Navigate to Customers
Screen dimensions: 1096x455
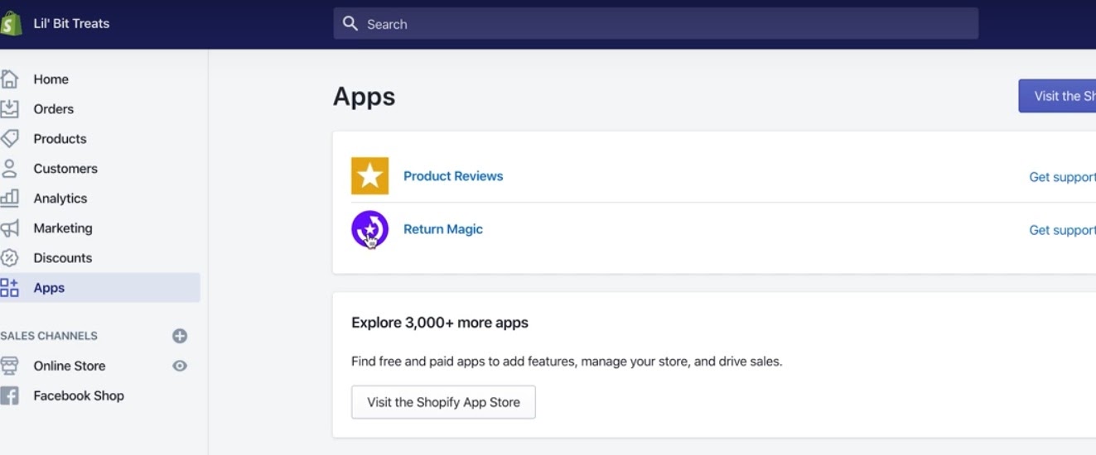[65, 169]
